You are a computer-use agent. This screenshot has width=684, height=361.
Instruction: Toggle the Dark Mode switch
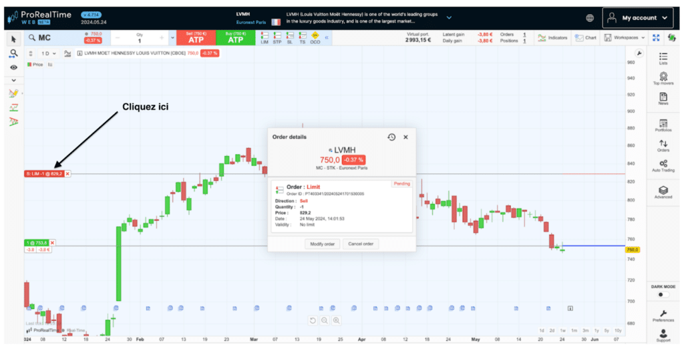[x=663, y=294]
